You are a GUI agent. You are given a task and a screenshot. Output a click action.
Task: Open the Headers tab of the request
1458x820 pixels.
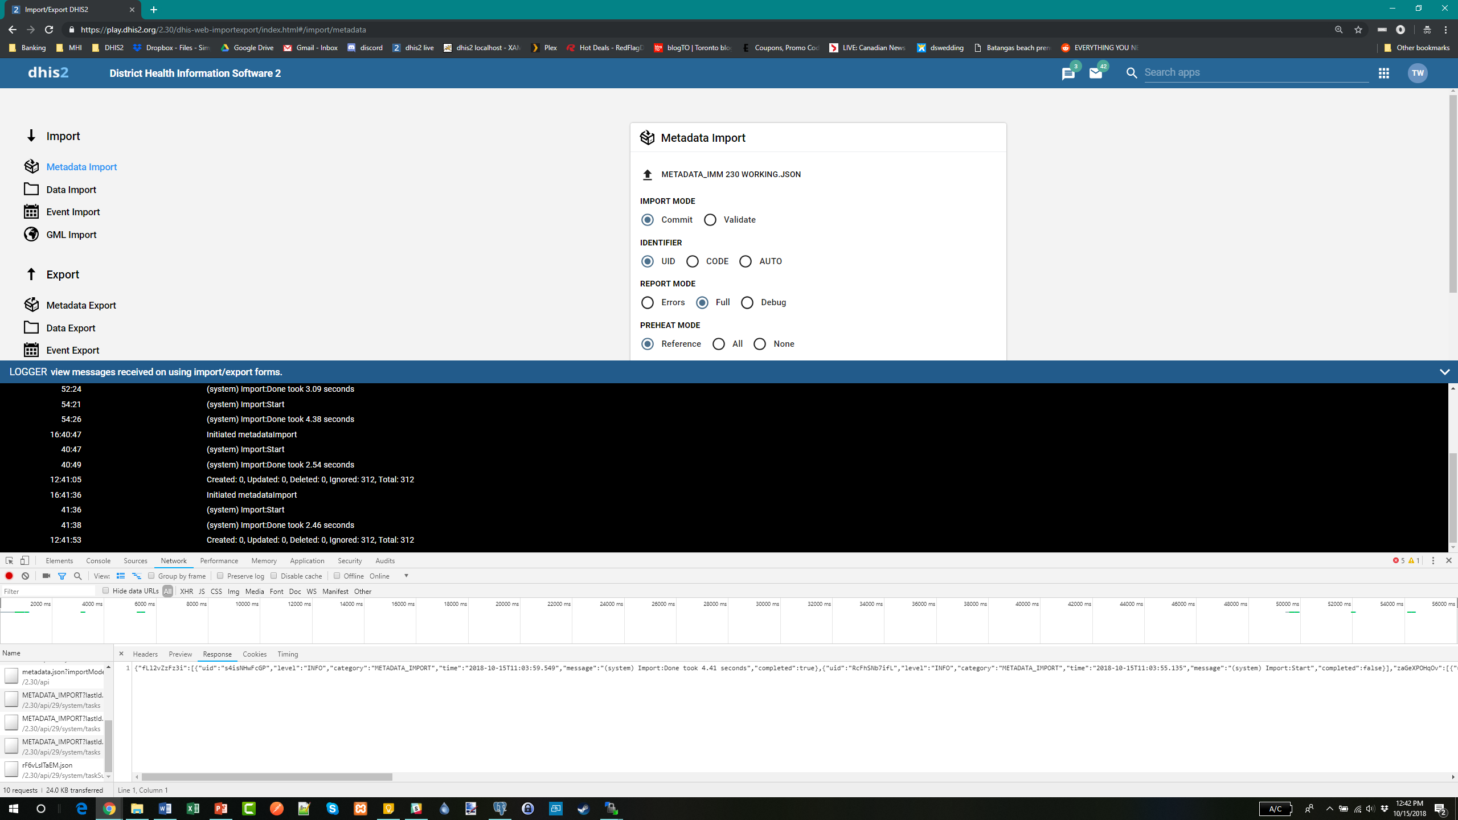point(145,654)
